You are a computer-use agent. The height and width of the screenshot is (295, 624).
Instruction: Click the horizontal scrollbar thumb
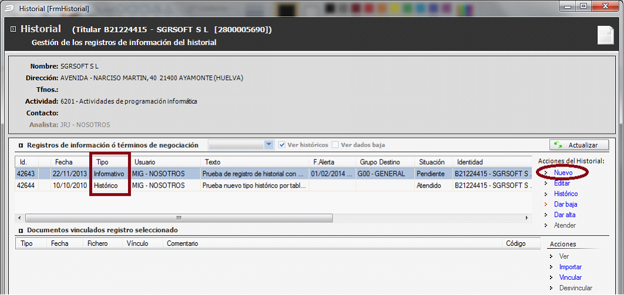(179, 218)
